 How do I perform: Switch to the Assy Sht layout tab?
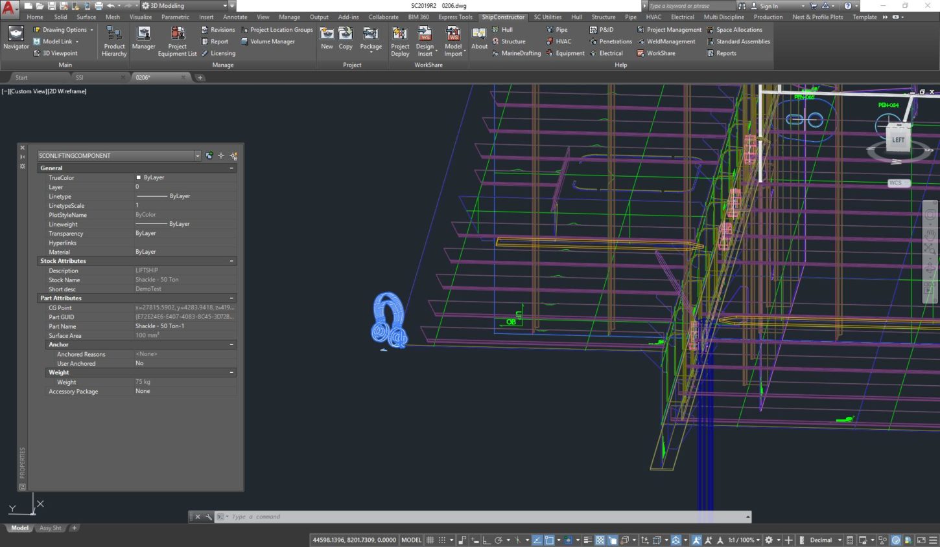(x=50, y=528)
